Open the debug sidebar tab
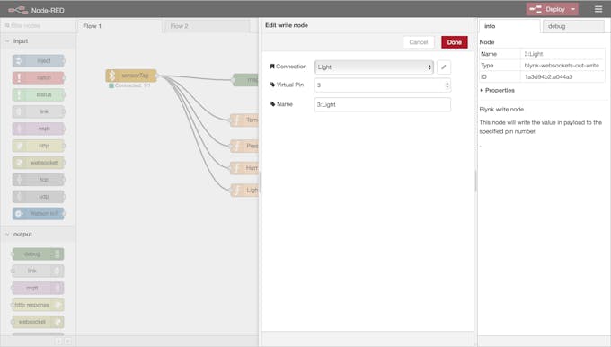 (x=573, y=26)
